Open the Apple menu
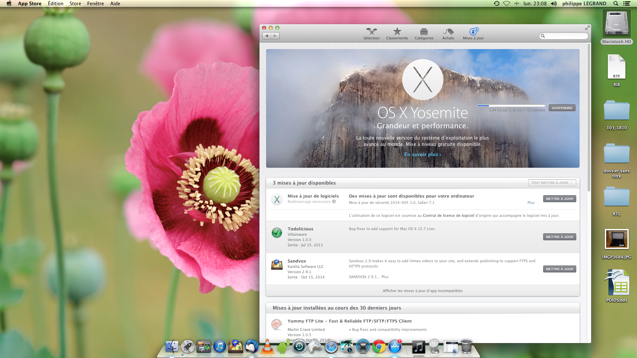637x358 pixels. (x=9, y=4)
